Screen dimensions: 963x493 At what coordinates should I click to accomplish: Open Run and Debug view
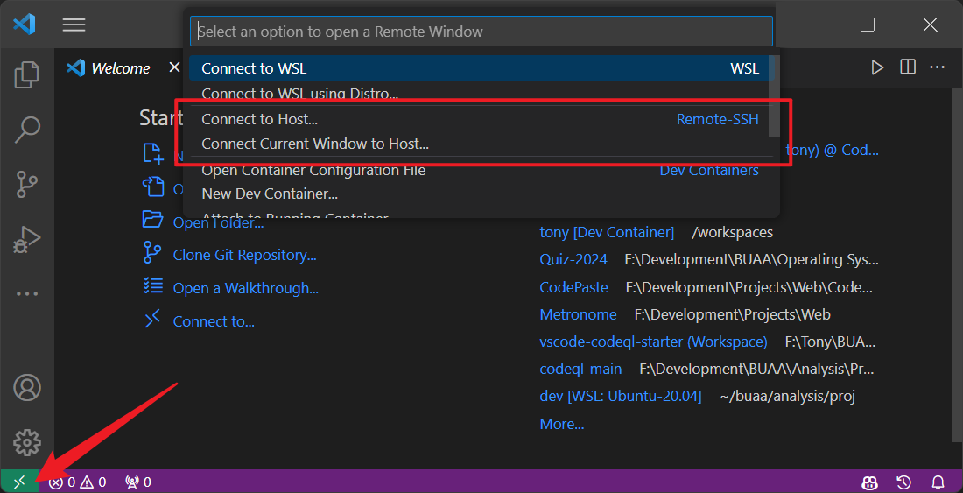(27, 239)
